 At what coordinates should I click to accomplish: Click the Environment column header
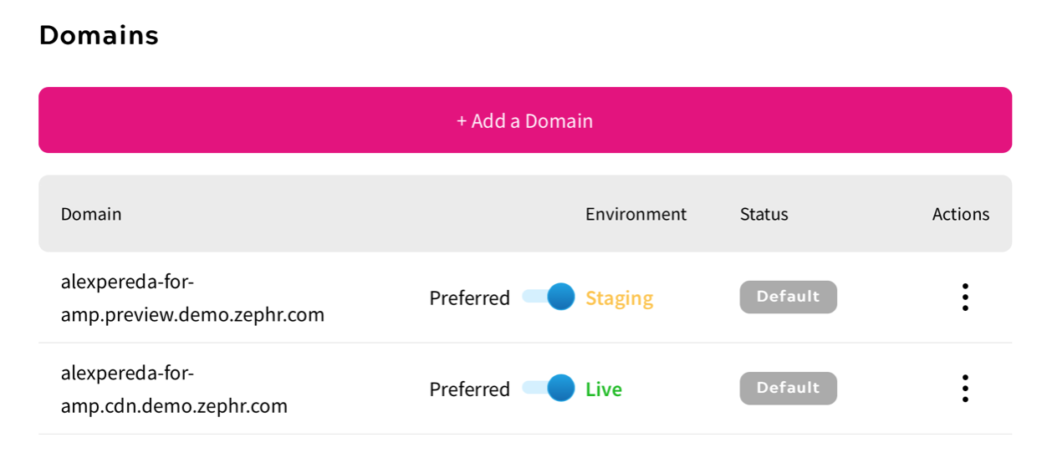point(636,214)
